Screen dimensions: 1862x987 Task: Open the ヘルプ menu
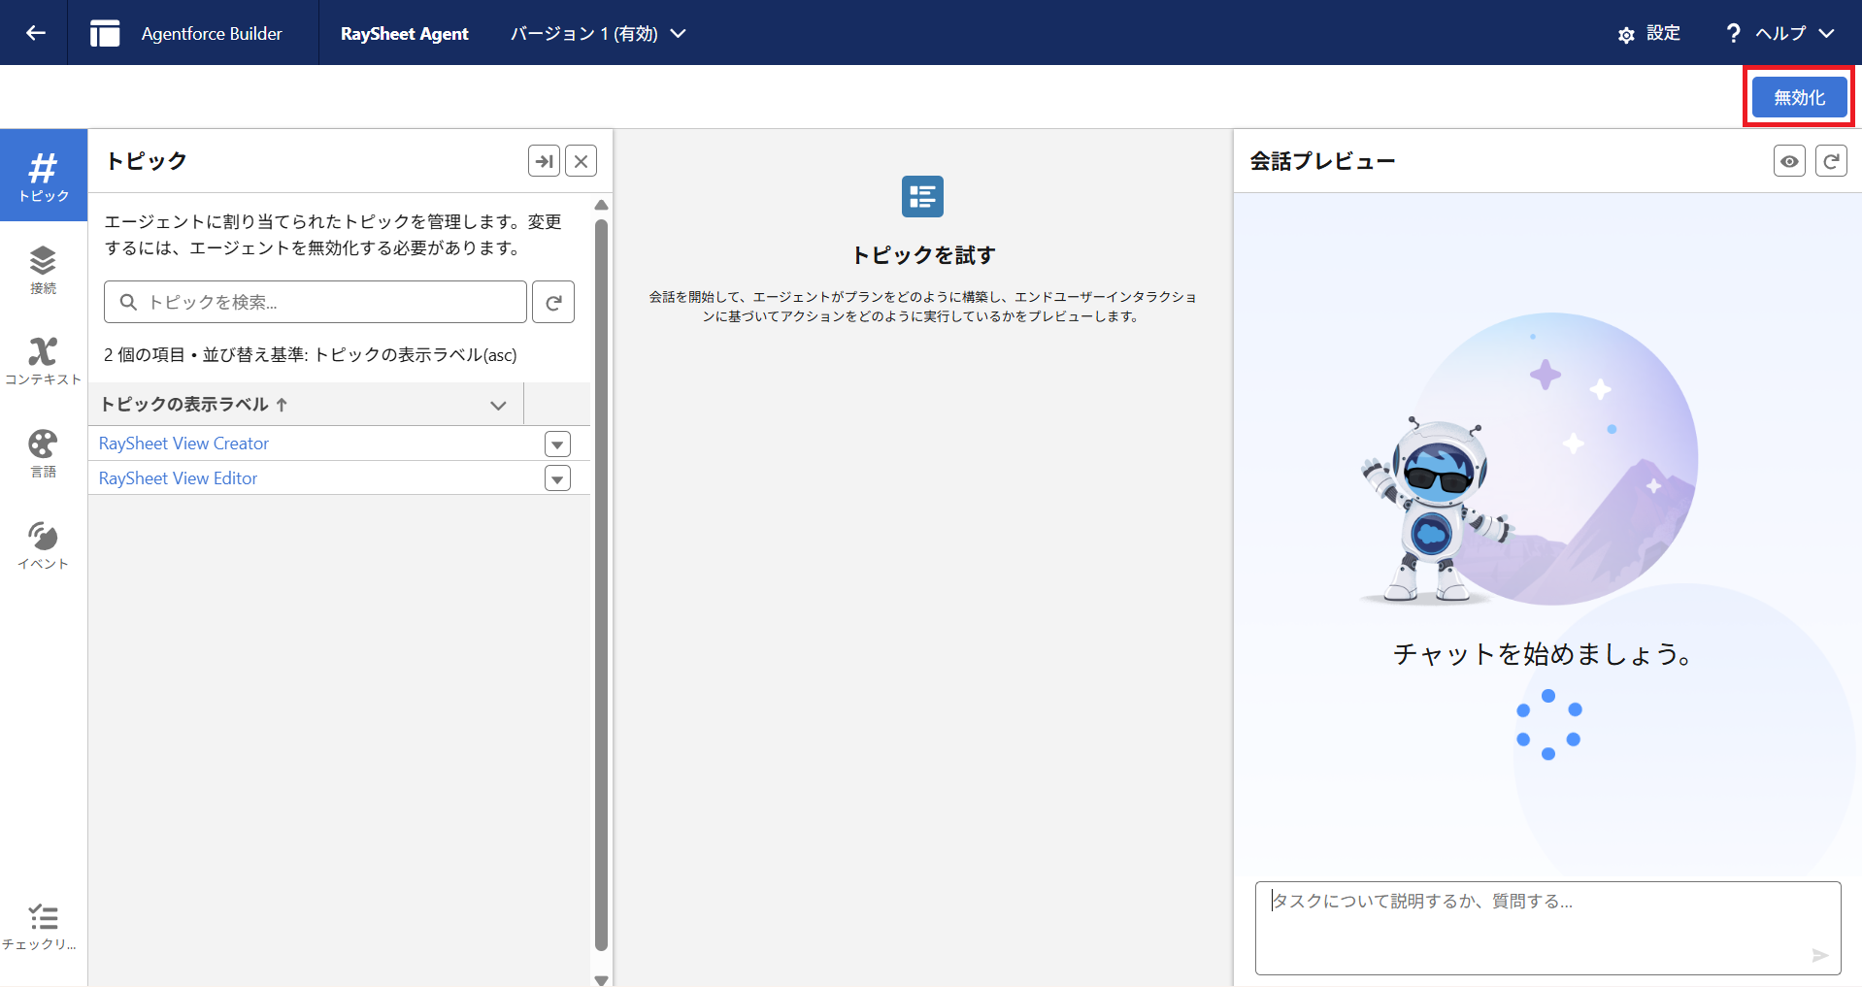click(1780, 33)
